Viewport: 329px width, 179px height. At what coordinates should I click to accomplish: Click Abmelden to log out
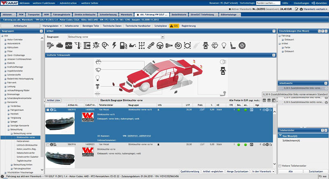point(320,3)
